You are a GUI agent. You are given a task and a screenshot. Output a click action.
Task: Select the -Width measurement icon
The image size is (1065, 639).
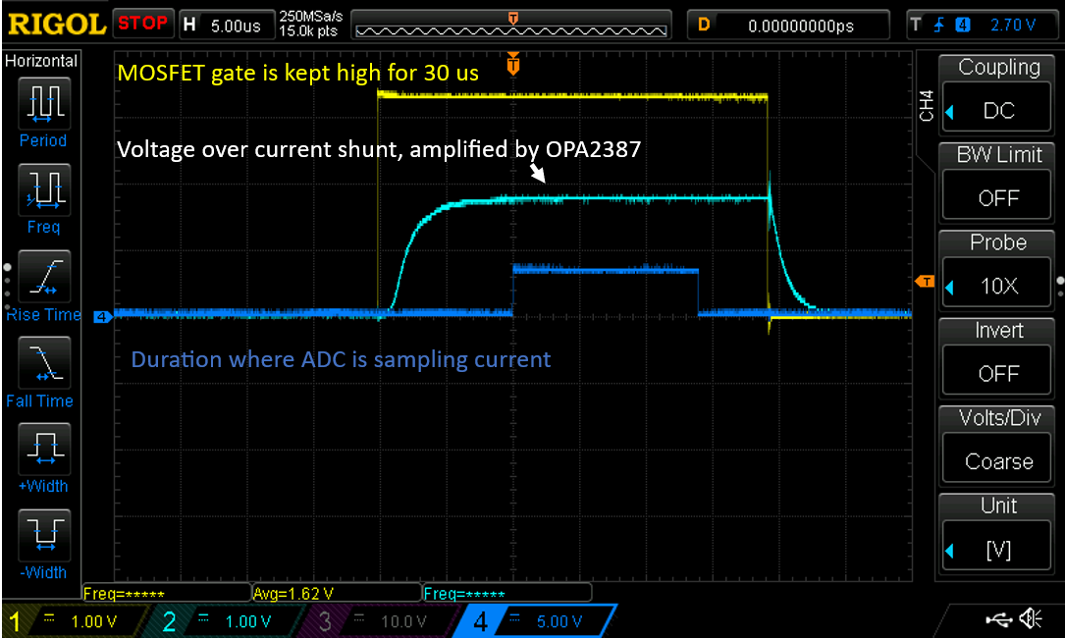[x=43, y=535]
